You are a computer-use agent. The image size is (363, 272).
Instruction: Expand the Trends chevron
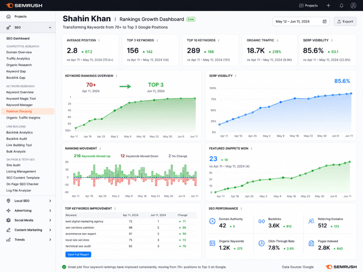point(50,240)
